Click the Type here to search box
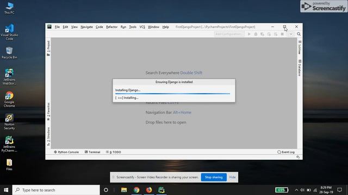Screen dimensions: 348x195 click(x=56, y=190)
